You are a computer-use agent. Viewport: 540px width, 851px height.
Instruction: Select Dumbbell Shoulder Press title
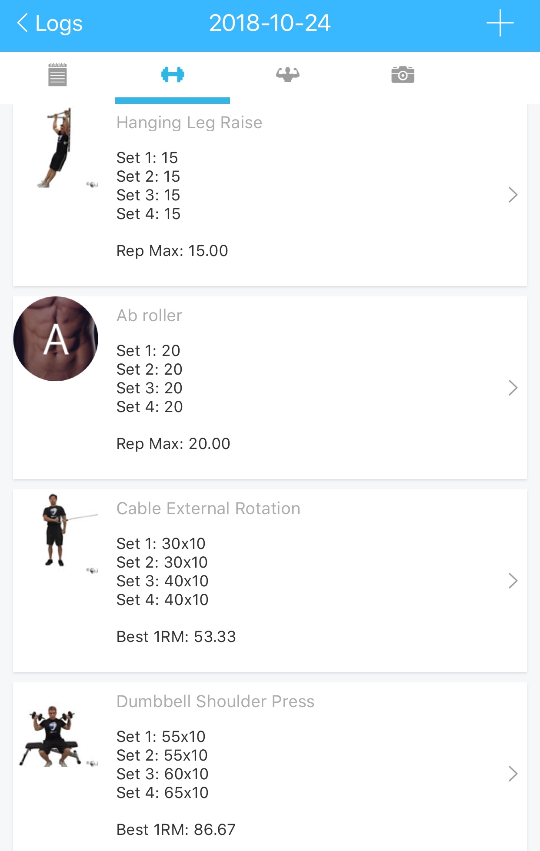215,701
